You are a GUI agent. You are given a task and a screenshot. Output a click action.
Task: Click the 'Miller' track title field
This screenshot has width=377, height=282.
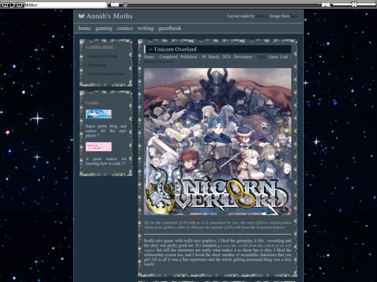[66, 5]
